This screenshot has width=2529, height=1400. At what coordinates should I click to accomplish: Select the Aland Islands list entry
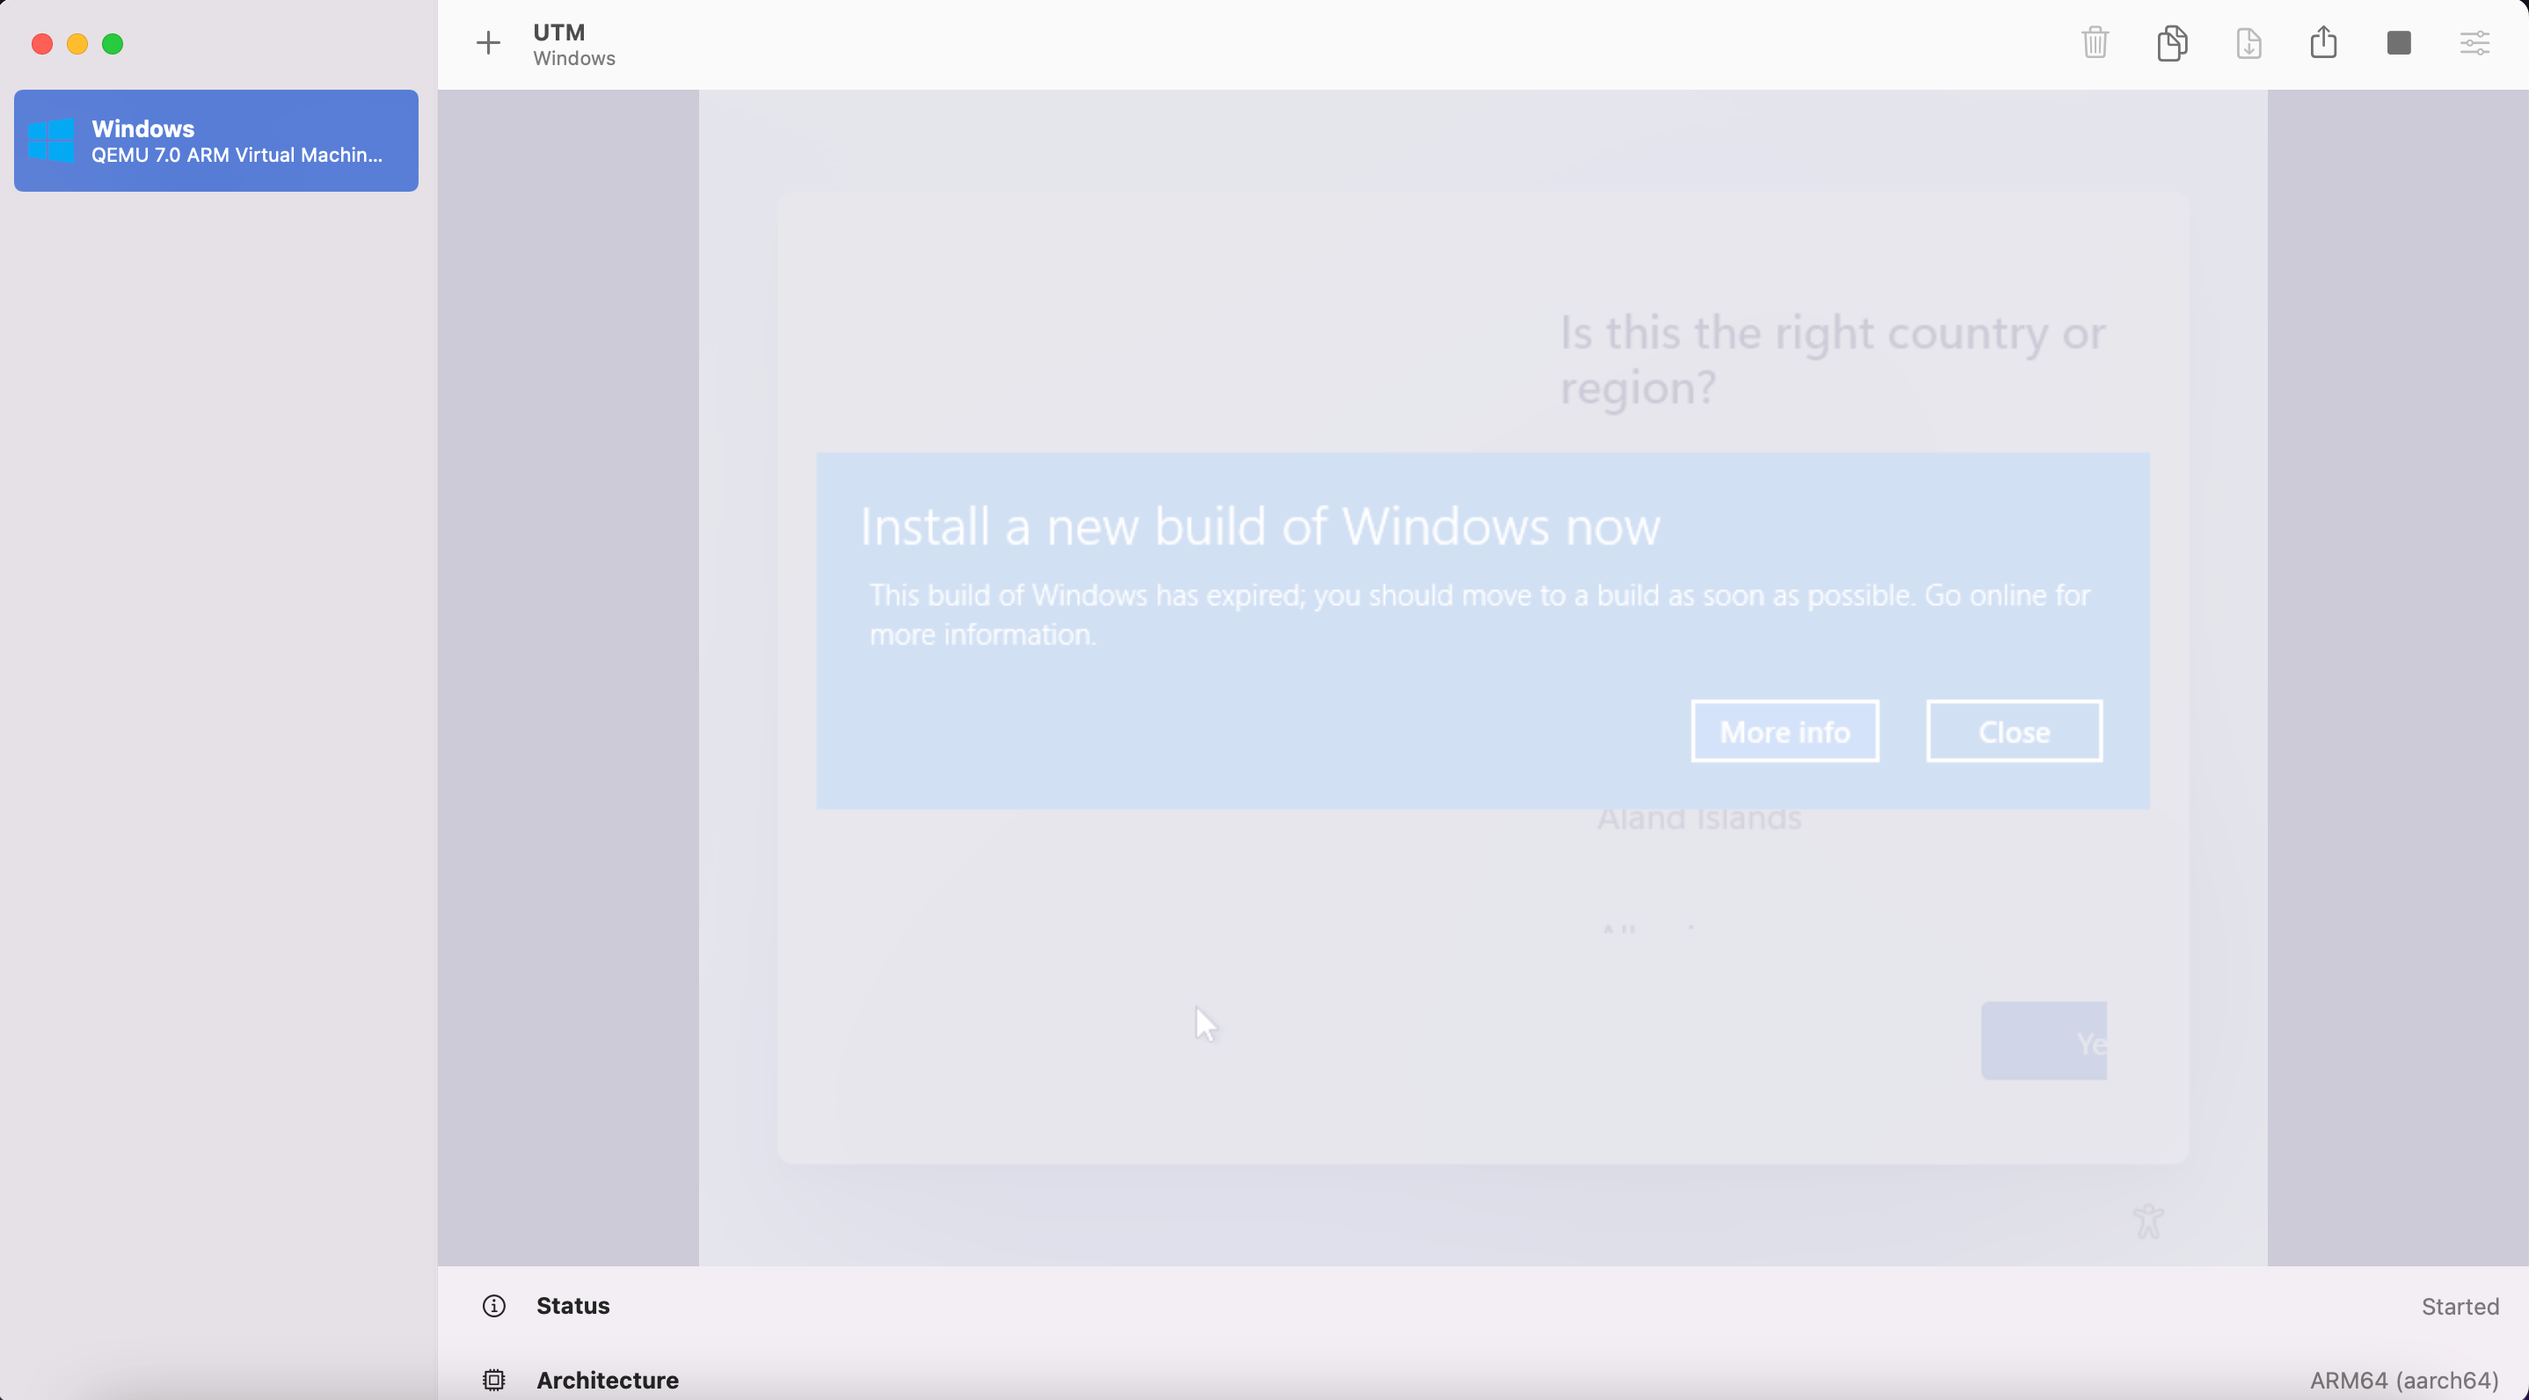1700,818
